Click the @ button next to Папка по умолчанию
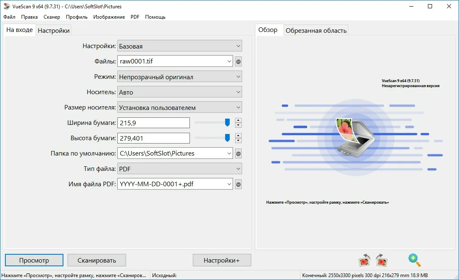The height and width of the screenshot is (280, 459). tap(238, 153)
